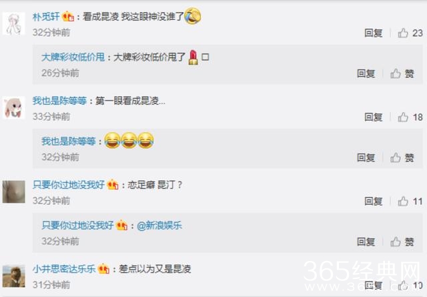Reply to 朴兎轩's comment
This screenshot has width=427, height=297.
pyautogui.click(x=374, y=33)
